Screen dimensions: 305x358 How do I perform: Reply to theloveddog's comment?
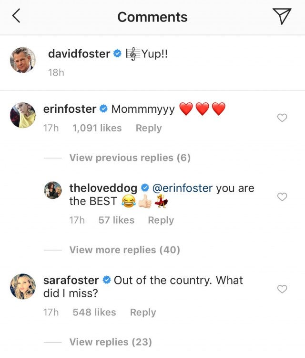point(161,220)
